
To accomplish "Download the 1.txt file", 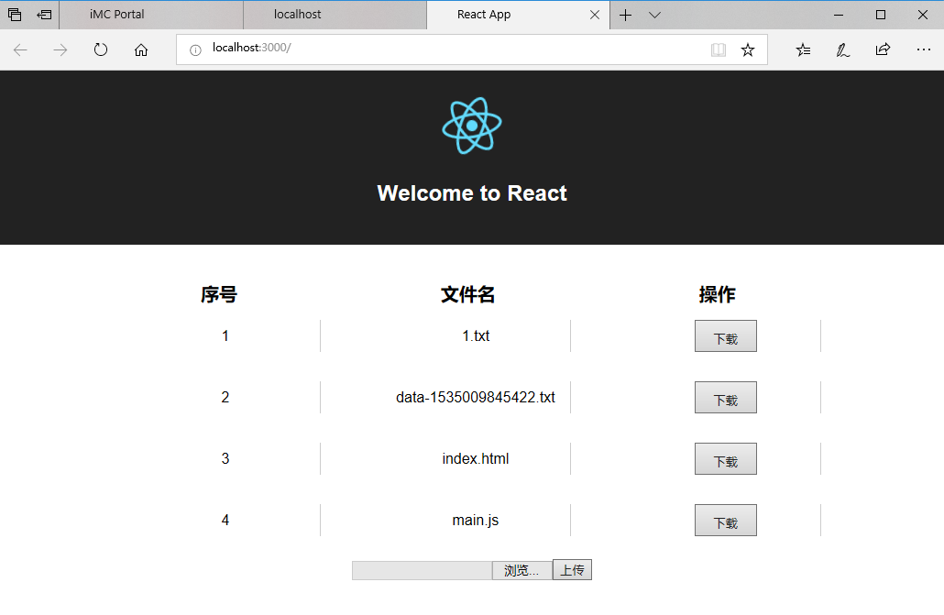I will [726, 336].
